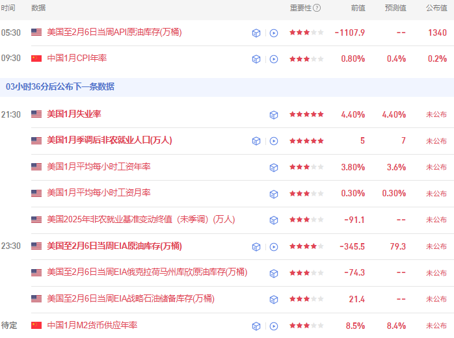Open 中国1月M2货币供应年率 link
Screen dimensions: 454x338
coord(92,325)
